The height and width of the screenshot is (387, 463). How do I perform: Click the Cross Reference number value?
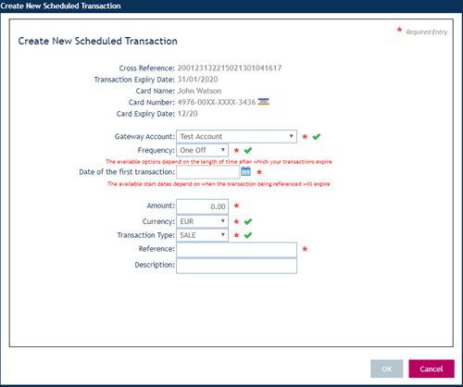pyautogui.click(x=230, y=68)
